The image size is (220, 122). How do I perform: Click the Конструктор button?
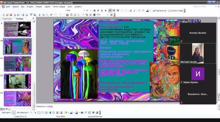coord(161,10)
